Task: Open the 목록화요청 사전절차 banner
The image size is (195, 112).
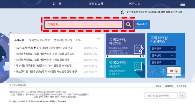Action: tap(126, 68)
